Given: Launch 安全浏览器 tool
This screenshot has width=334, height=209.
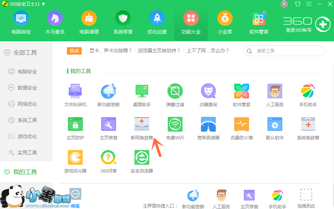Looking at the screenshot, I should pos(142,161).
